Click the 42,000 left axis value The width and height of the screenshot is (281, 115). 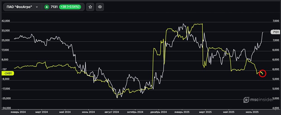click(6, 21)
